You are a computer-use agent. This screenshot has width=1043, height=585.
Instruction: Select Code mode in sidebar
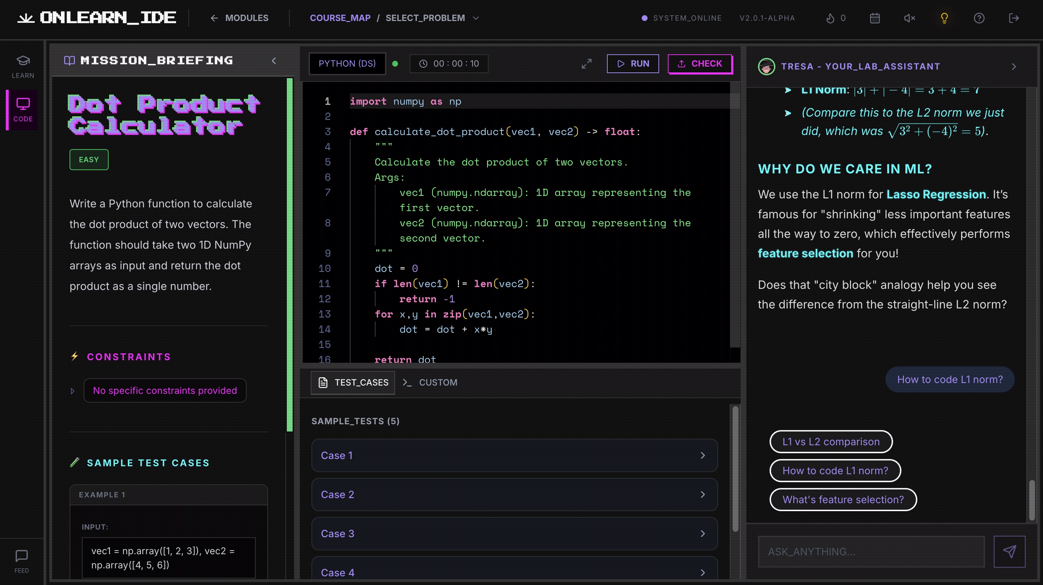pos(23,110)
